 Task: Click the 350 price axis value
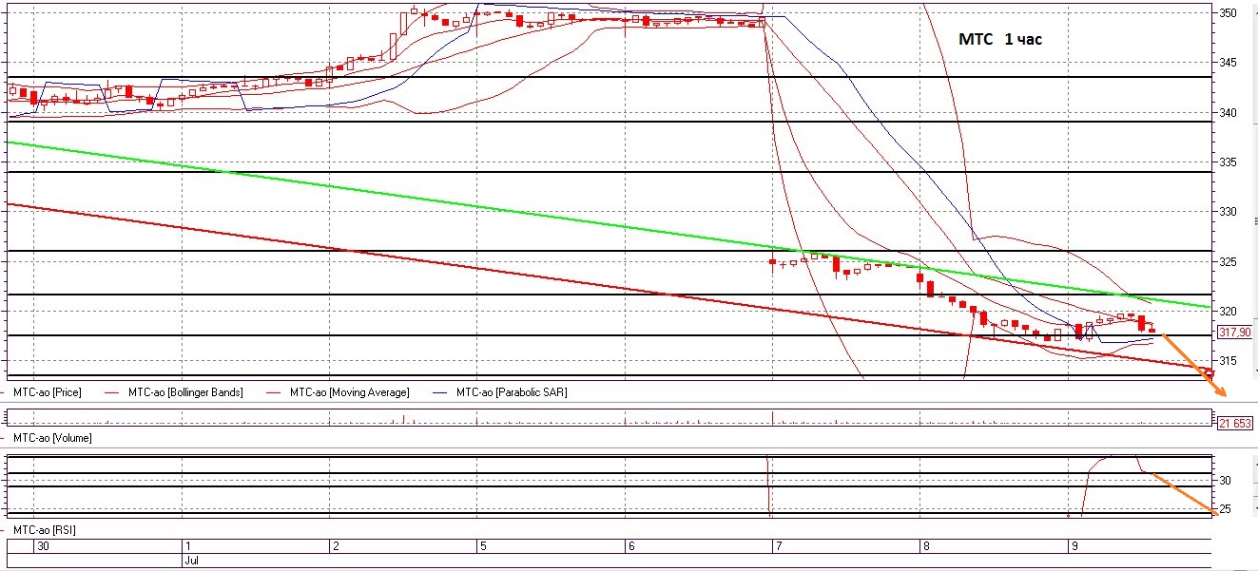tap(1229, 13)
